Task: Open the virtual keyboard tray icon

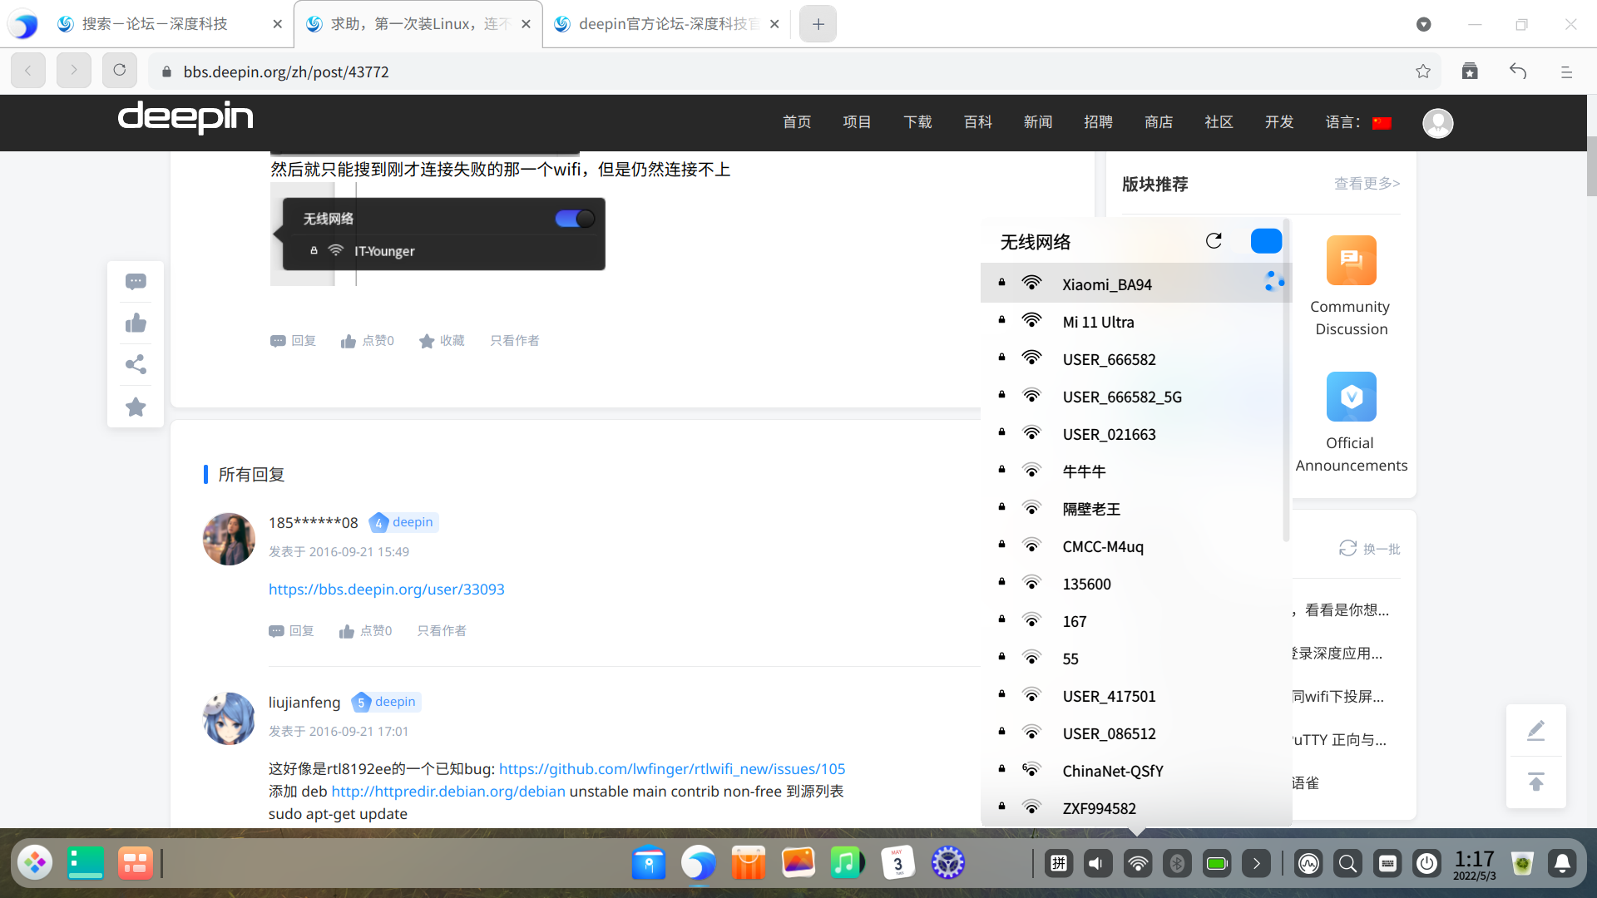Action: click(x=1387, y=863)
